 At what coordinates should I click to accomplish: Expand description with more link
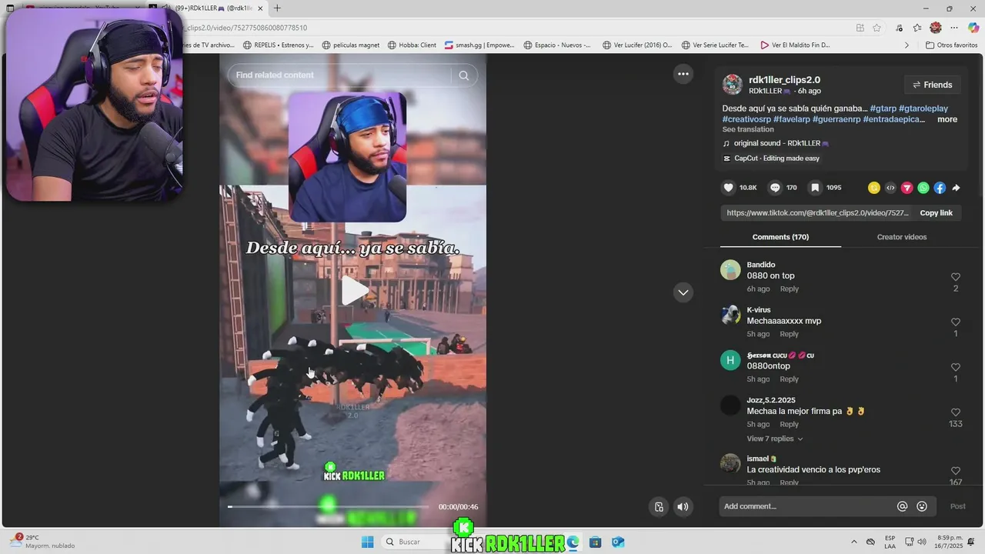947,119
